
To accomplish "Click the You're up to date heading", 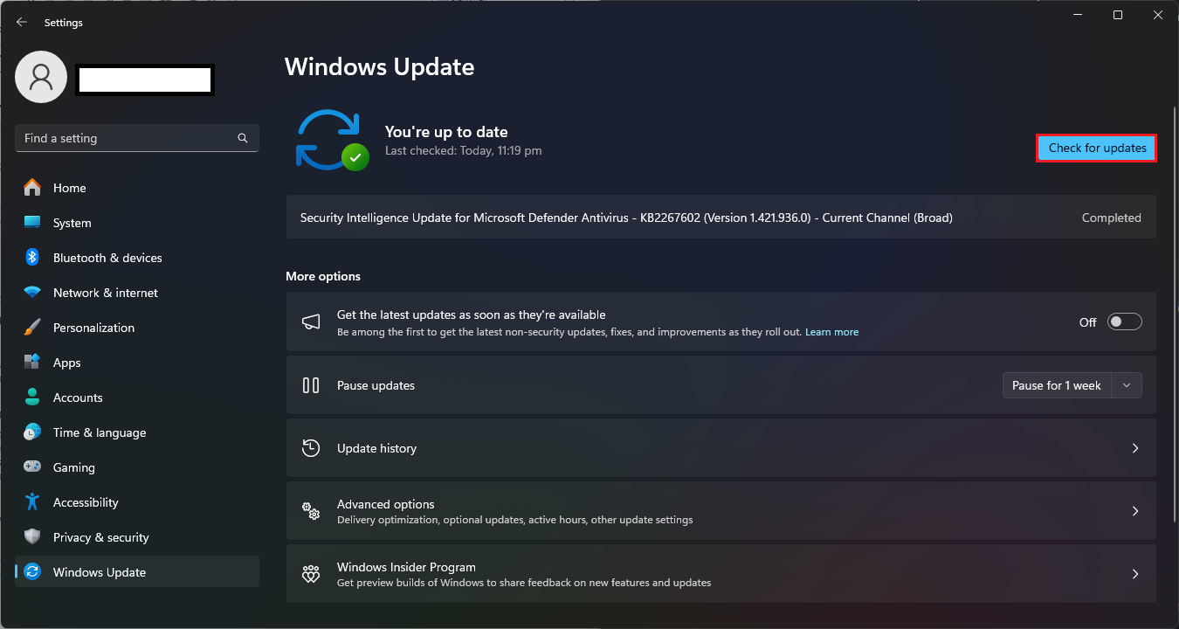I will click(x=446, y=132).
